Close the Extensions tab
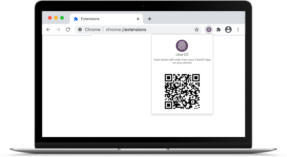Image resolution: width=287 pixels, height=157 pixels. (138, 18)
